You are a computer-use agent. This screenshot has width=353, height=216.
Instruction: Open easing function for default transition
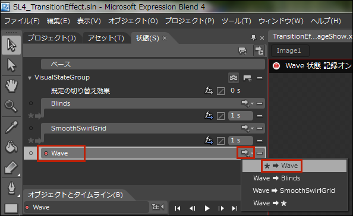209,91
